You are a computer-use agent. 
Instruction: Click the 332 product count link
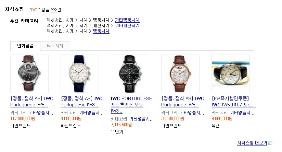tap(54, 10)
